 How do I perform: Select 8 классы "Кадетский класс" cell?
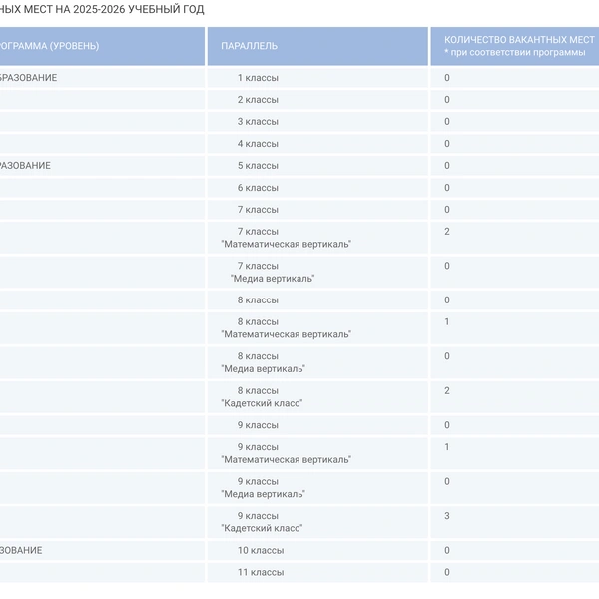pos(317,397)
